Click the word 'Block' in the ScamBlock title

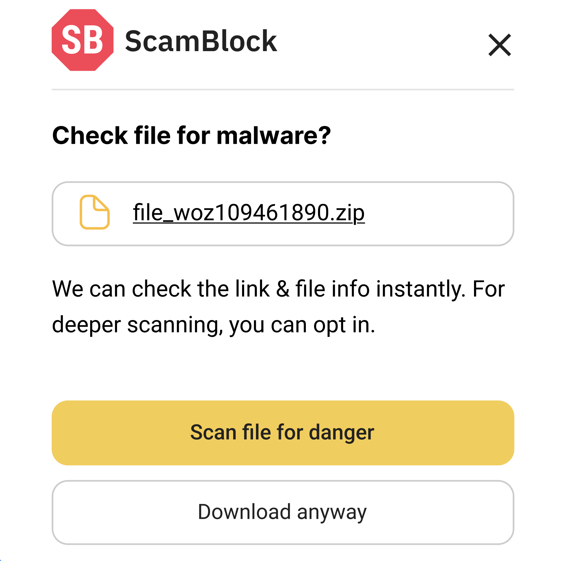pos(239,41)
